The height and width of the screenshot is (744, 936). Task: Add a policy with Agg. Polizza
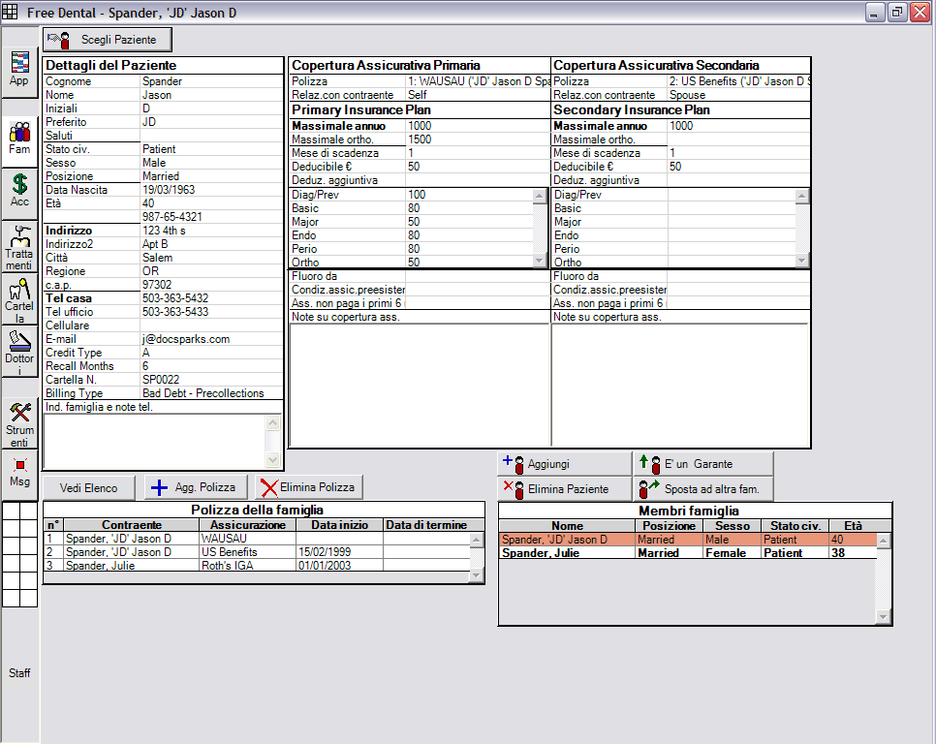point(195,488)
